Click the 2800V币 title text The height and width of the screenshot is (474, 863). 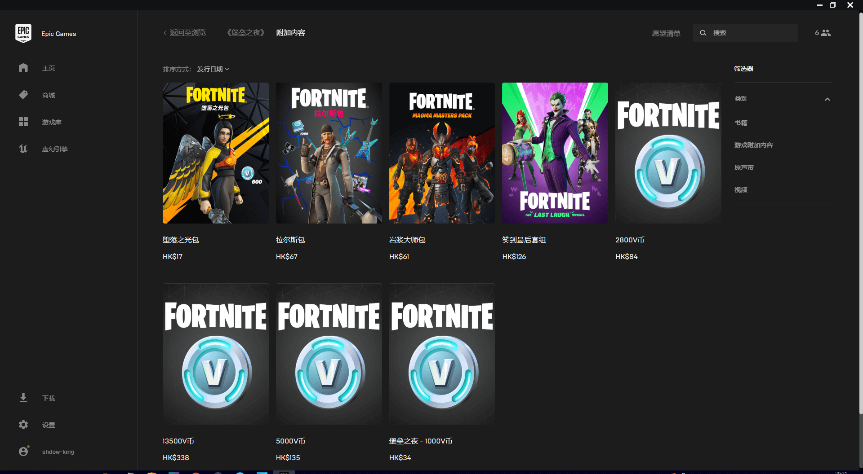(x=630, y=240)
